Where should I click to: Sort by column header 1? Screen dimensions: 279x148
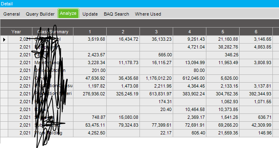[90, 32]
